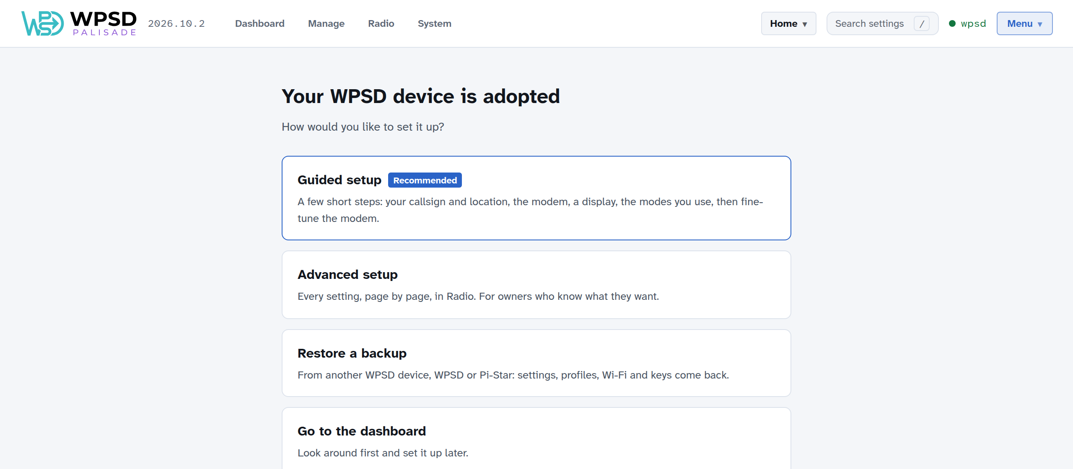
Task: Click the slash shortcut key badge
Action: pyautogui.click(x=922, y=24)
